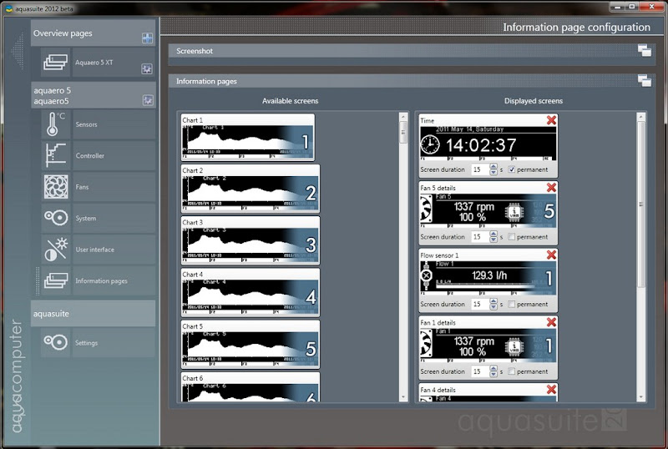
Task: Select Sensors in the sidebar
Action: pos(114,124)
